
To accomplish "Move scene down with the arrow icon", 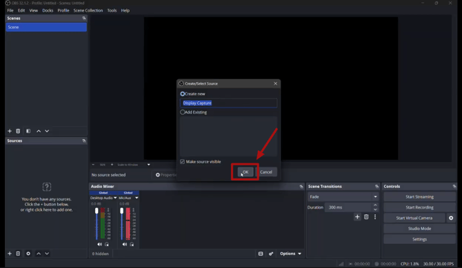I will coord(47,131).
